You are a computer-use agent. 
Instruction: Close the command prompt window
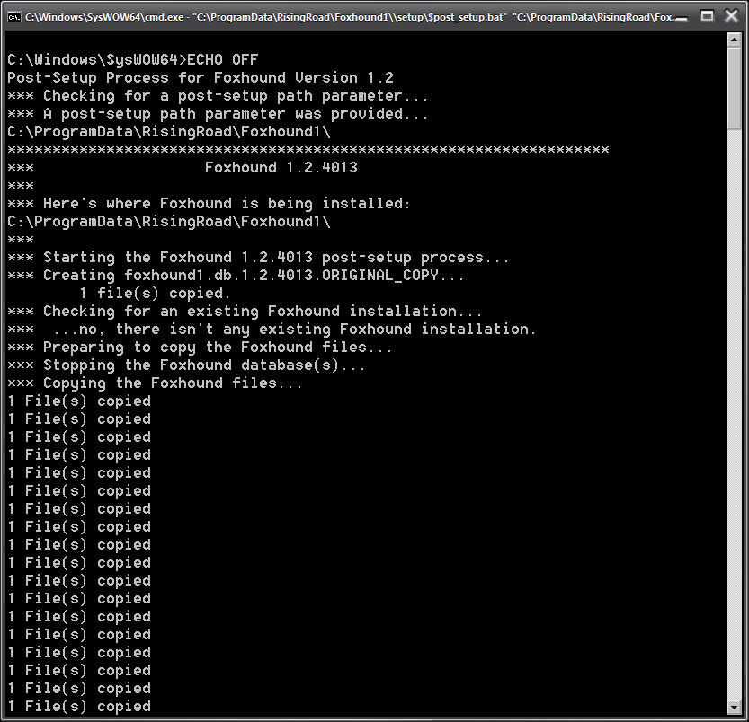731,16
